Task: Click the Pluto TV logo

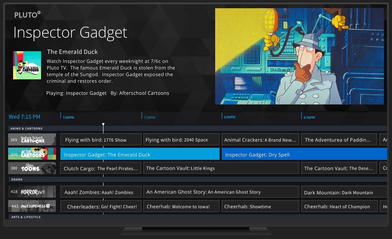Action: pyautogui.click(x=27, y=15)
